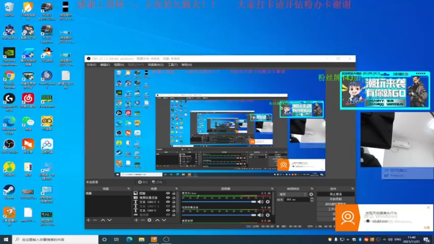Adjust 视频采集设备 volume slider

[x=219, y=215]
